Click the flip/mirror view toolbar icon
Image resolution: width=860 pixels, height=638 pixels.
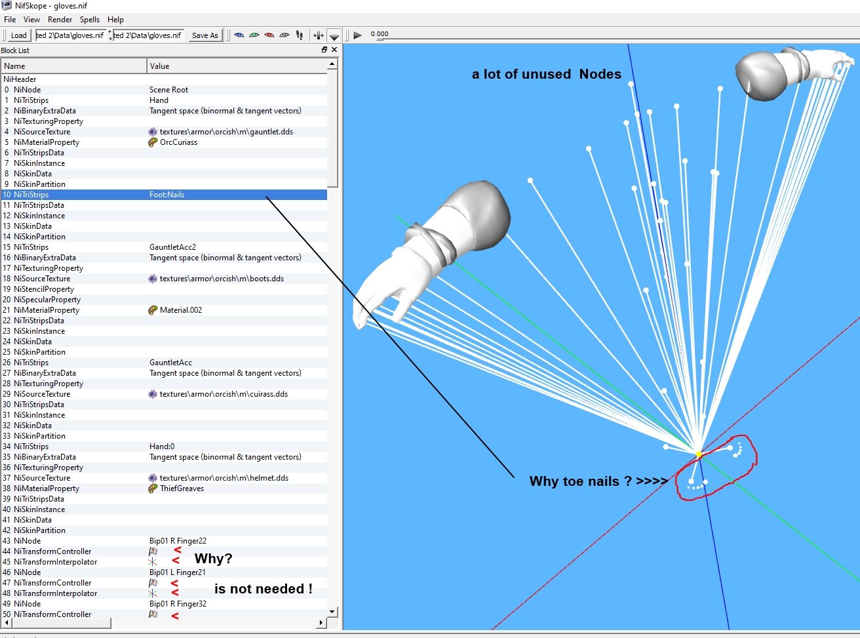pos(319,35)
